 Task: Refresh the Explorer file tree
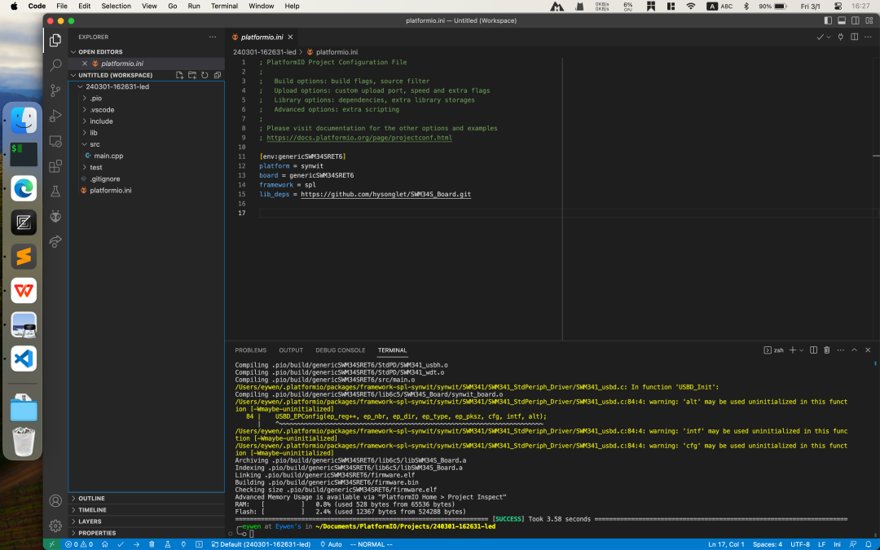click(205, 75)
